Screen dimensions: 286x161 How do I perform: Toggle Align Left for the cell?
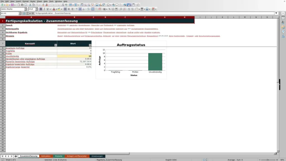coord(65,9)
